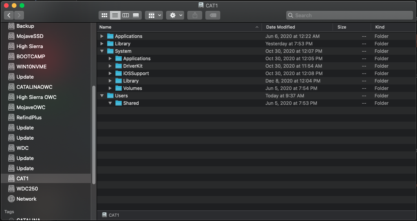Click the 'Today at 9:37 AM' date cell
417x221 pixels.
(285, 95)
